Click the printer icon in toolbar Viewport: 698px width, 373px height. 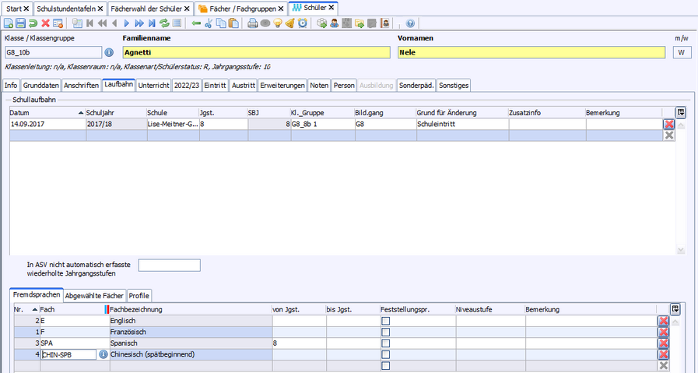pyautogui.click(x=252, y=23)
